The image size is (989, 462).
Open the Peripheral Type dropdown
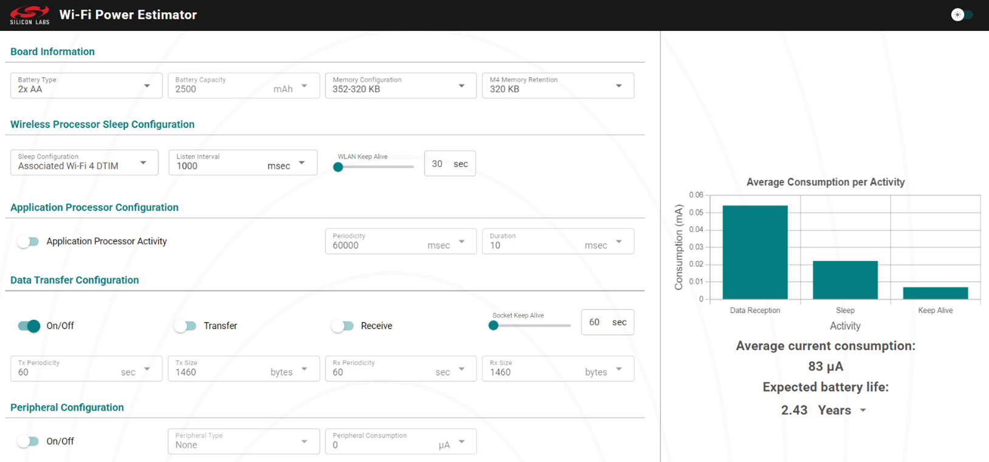pyautogui.click(x=243, y=441)
